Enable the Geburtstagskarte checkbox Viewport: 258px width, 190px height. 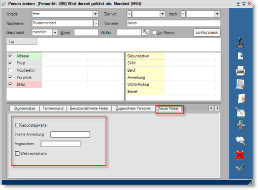click(17, 125)
